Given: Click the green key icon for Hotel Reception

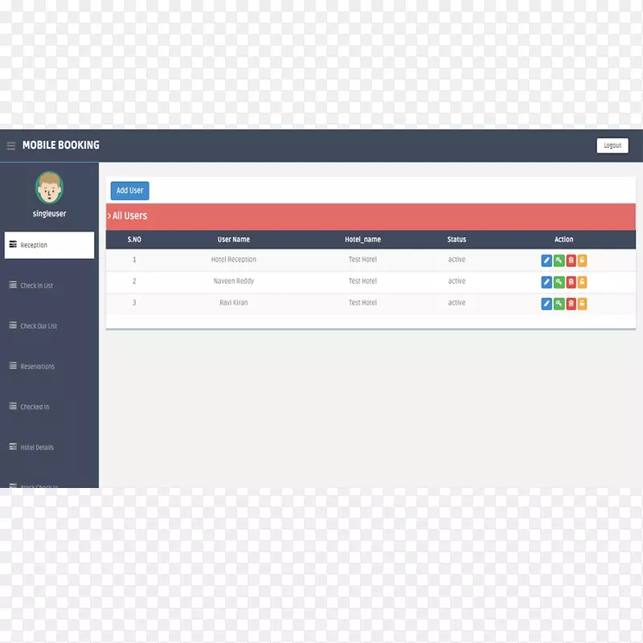Looking at the screenshot, I should (559, 260).
